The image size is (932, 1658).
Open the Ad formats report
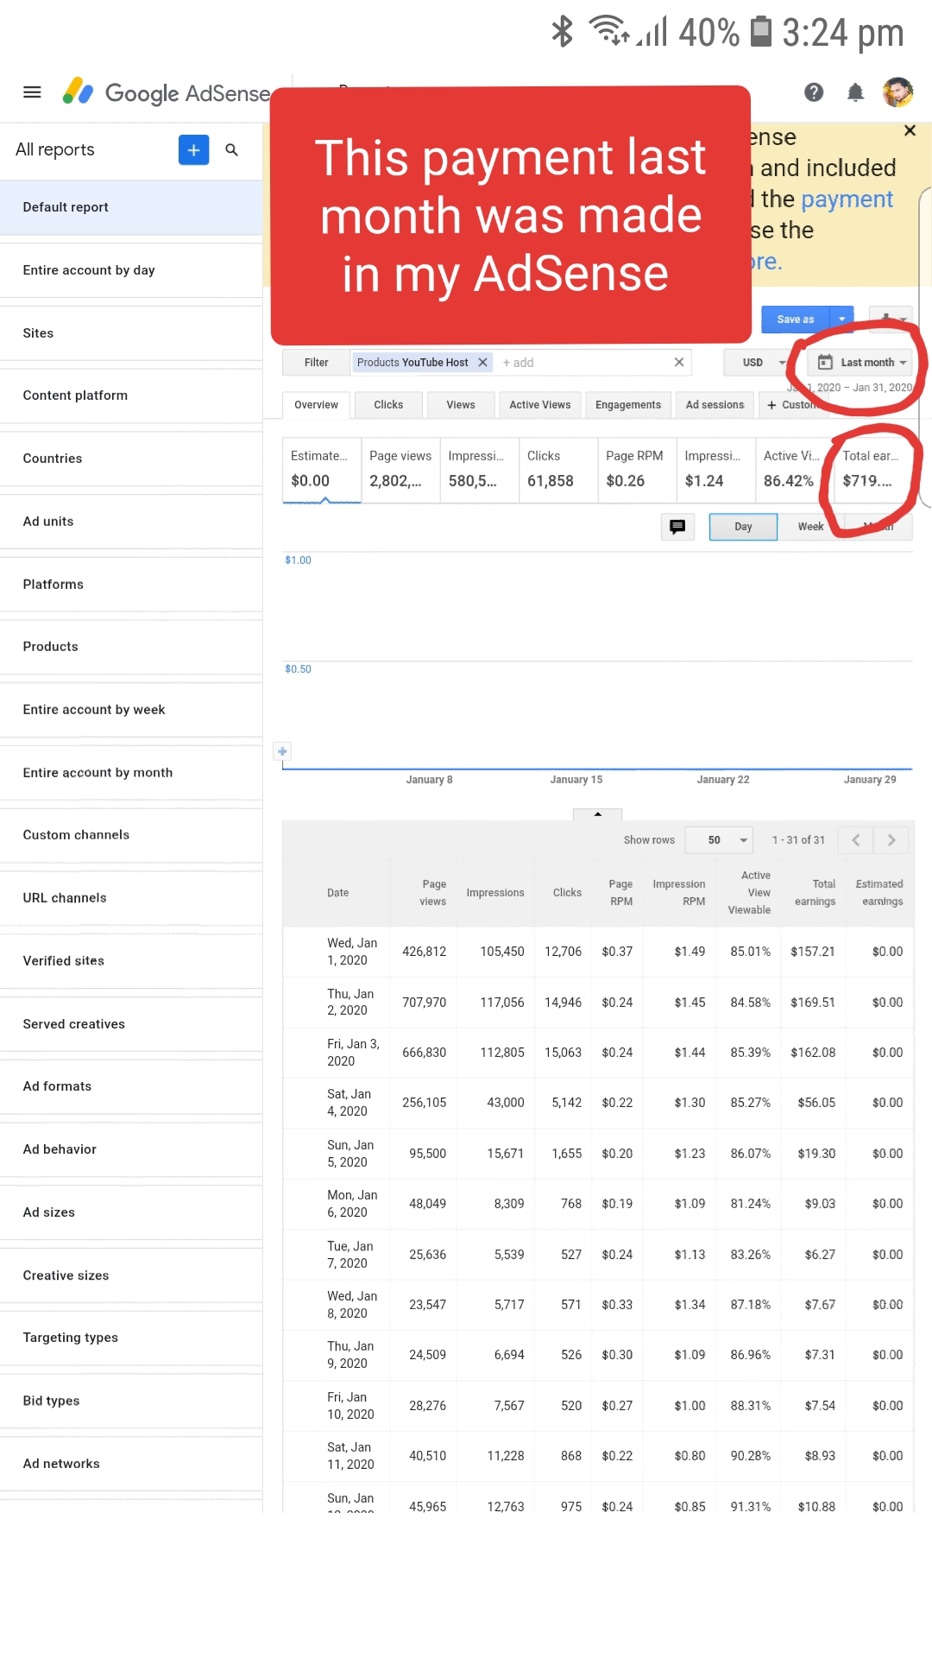tap(131, 1086)
